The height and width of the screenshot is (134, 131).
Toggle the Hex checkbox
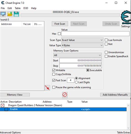click(x=59, y=34)
